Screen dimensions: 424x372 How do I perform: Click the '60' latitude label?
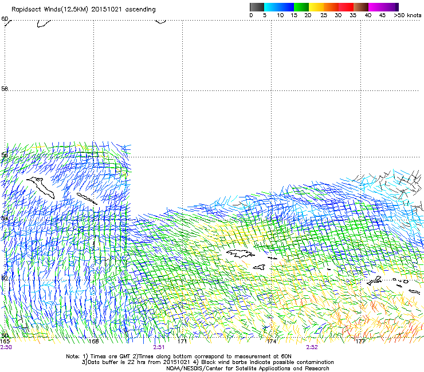coord(5,19)
